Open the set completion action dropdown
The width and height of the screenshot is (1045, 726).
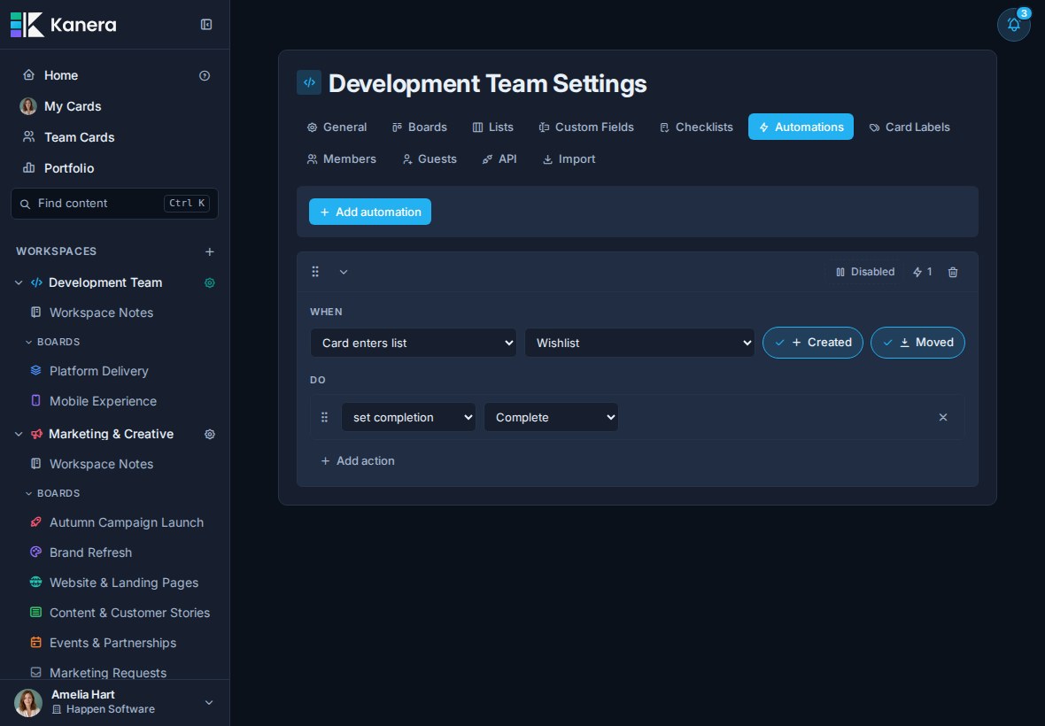pyautogui.click(x=408, y=418)
